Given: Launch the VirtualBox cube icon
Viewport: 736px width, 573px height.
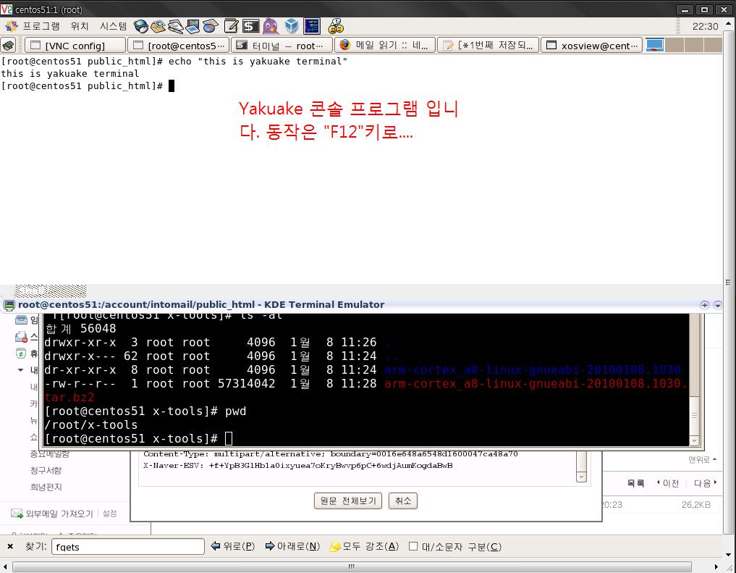Looking at the screenshot, I should coord(292,26).
